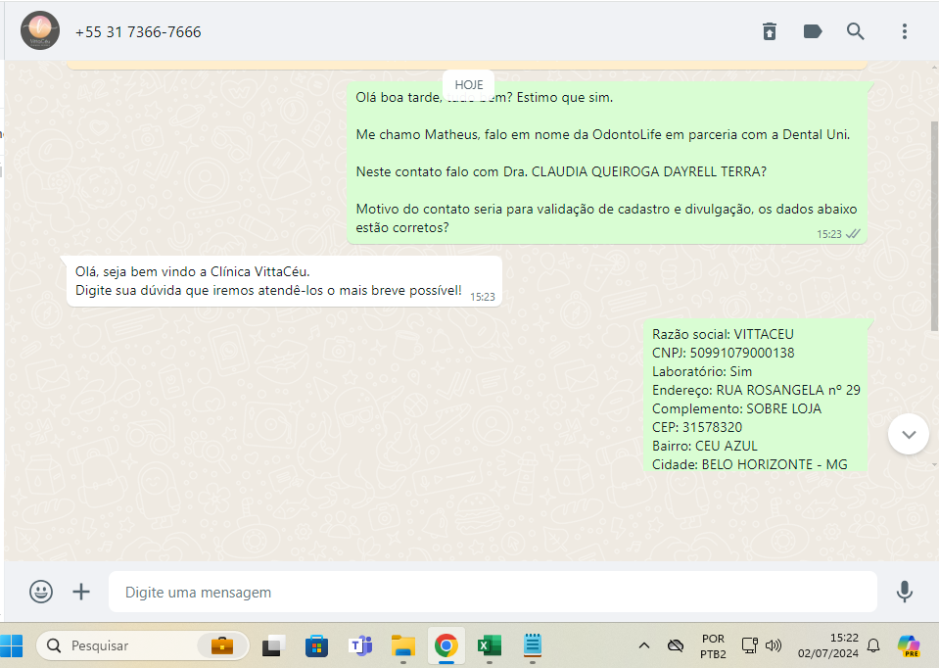Open the network status tray icon

pyautogui.click(x=749, y=645)
